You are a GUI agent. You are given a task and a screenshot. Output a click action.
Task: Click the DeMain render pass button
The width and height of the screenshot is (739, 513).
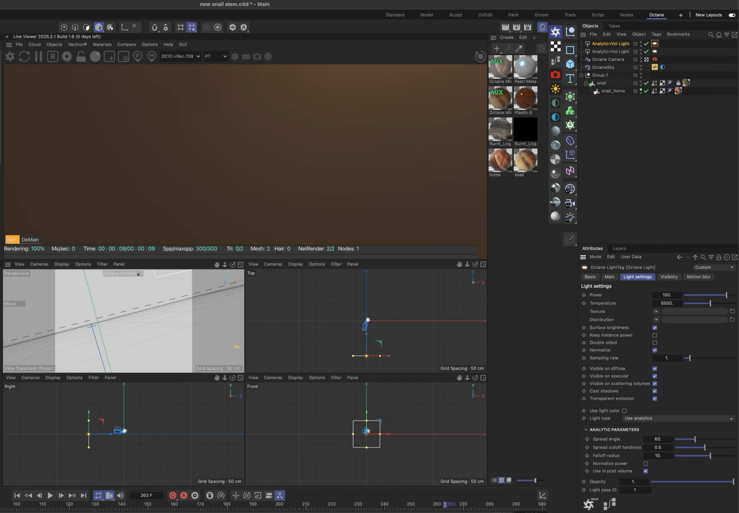coord(30,240)
